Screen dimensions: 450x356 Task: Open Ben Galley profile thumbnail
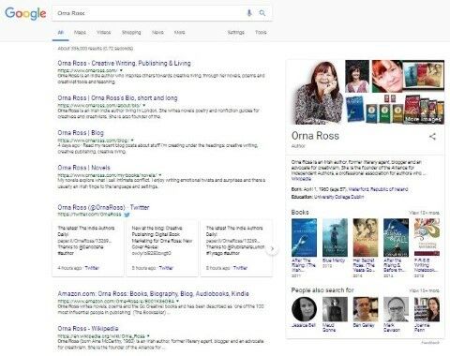coord(366,309)
